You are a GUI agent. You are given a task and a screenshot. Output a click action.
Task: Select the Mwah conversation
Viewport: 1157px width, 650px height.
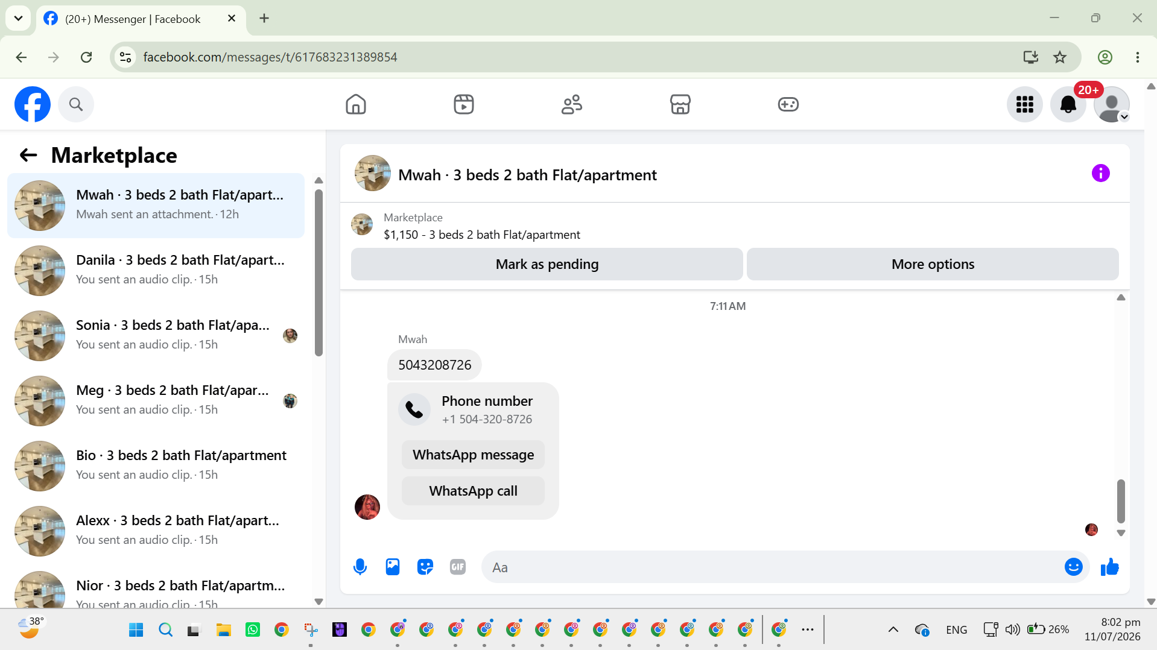pyautogui.click(x=156, y=206)
